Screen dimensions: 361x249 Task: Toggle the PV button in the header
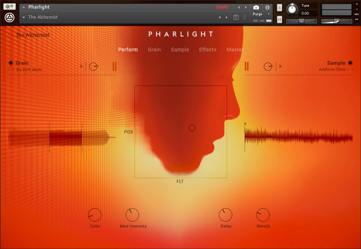[x=357, y=20]
